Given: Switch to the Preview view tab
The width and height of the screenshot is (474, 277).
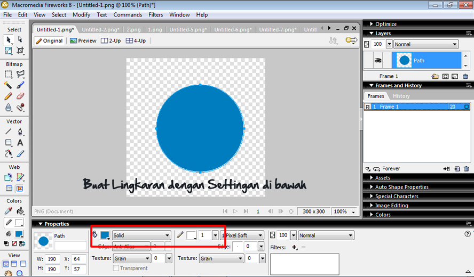Looking at the screenshot, I should coord(83,40).
